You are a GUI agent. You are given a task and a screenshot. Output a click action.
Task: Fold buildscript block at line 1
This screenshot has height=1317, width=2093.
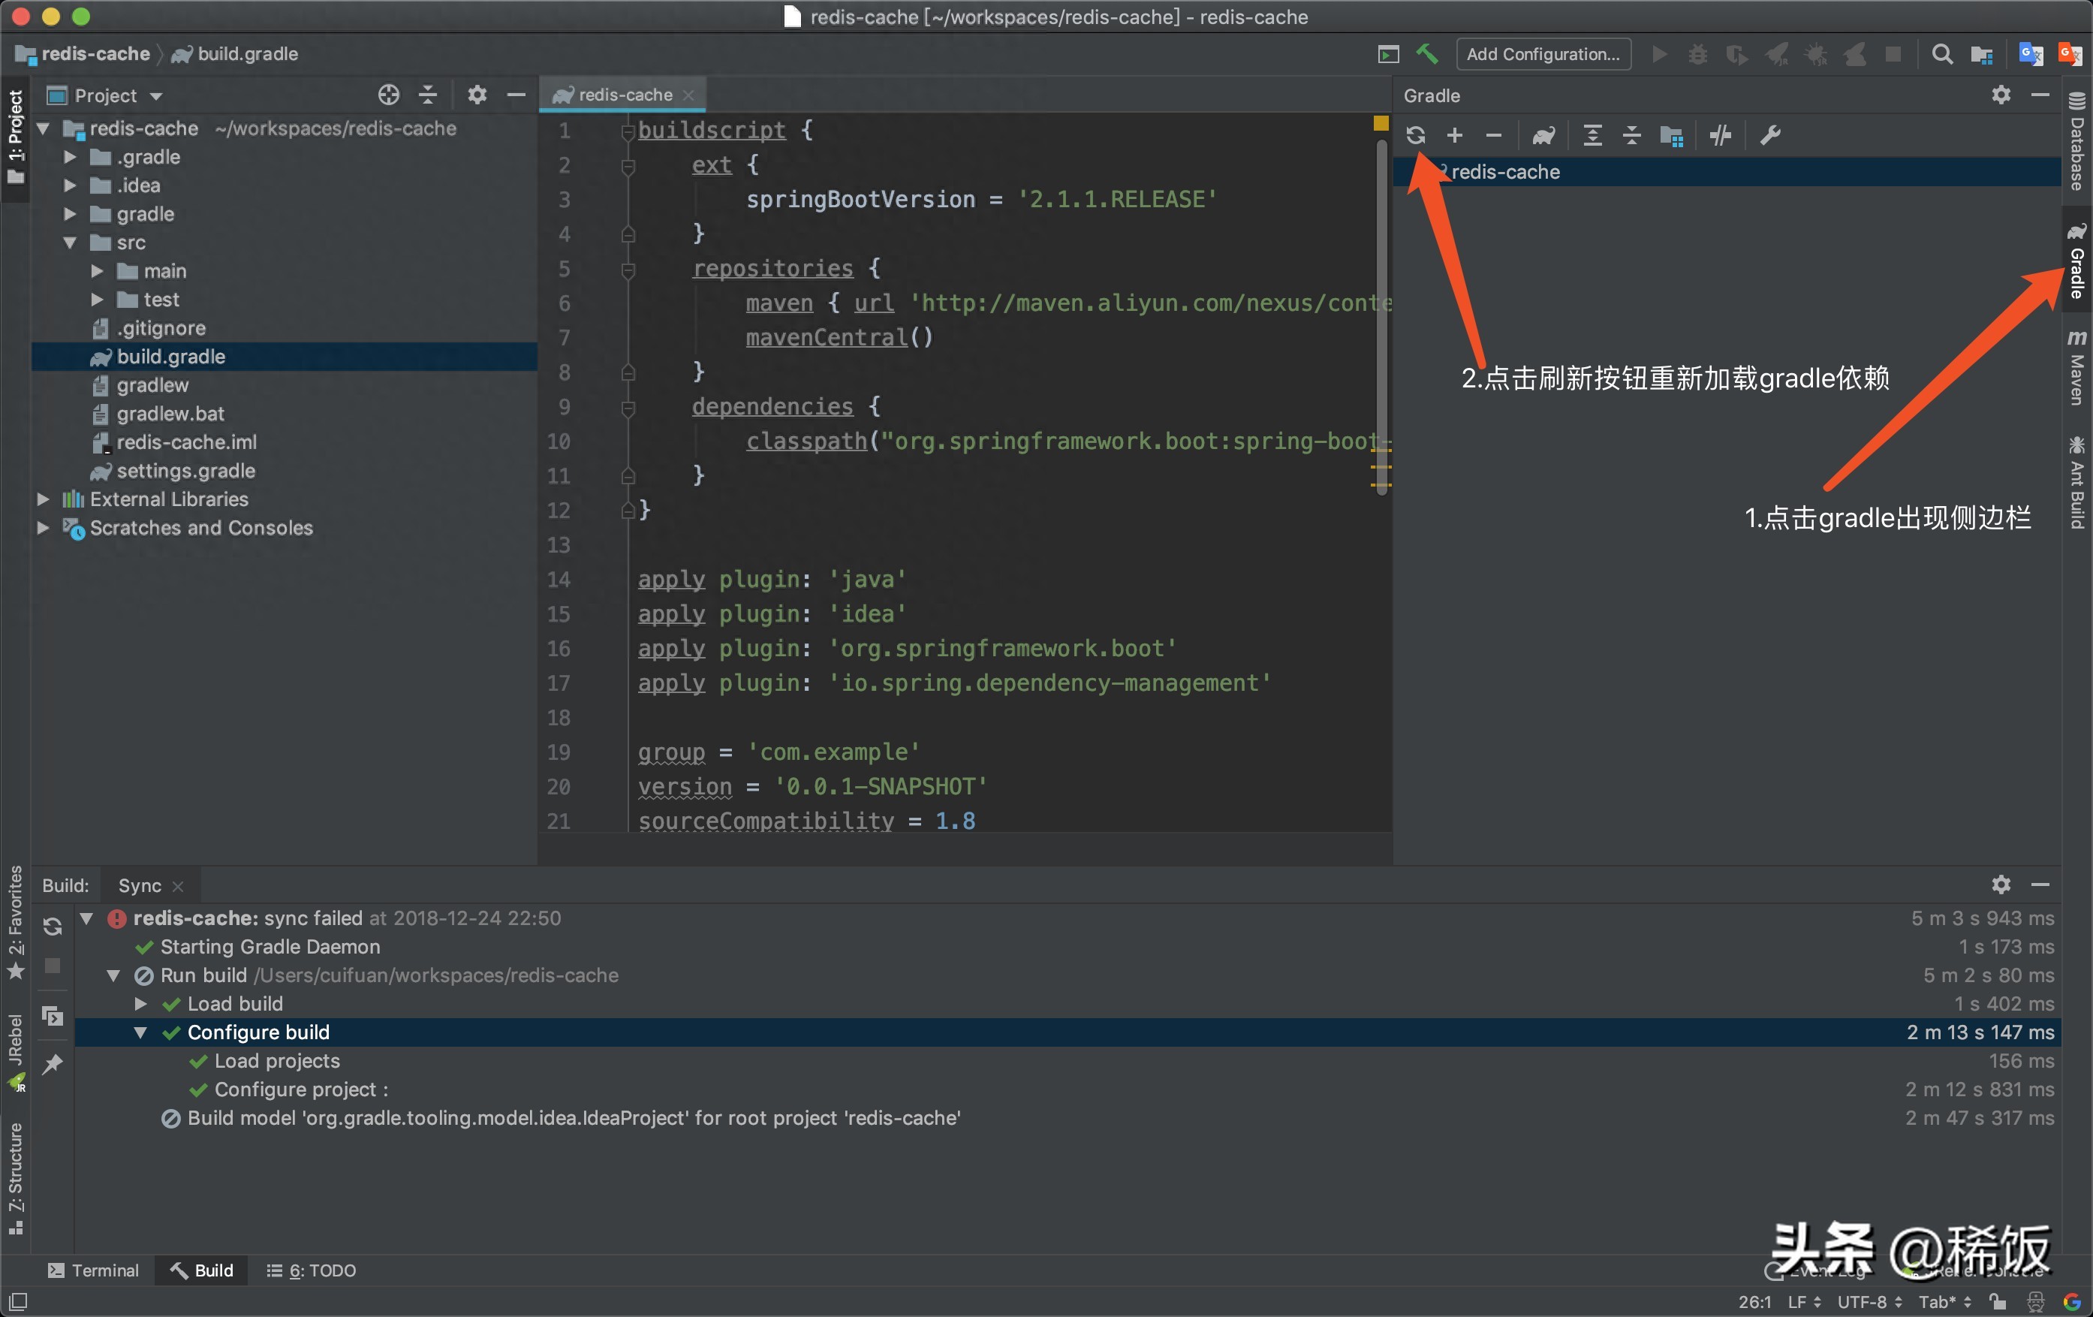tap(628, 131)
